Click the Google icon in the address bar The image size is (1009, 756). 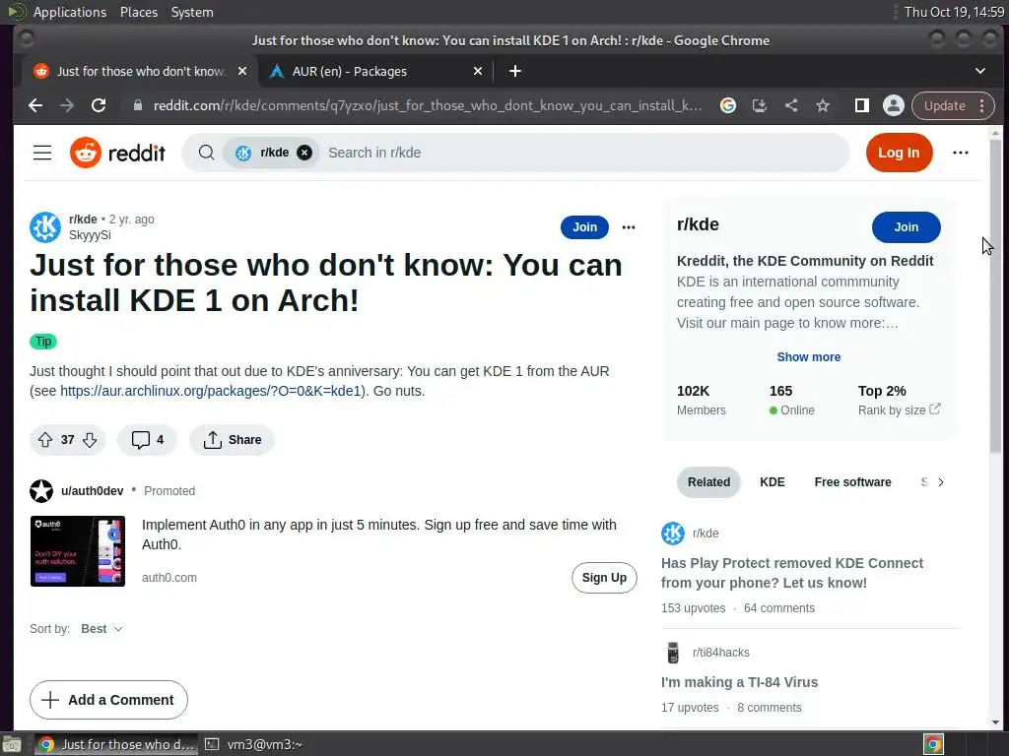click(728, 105)
